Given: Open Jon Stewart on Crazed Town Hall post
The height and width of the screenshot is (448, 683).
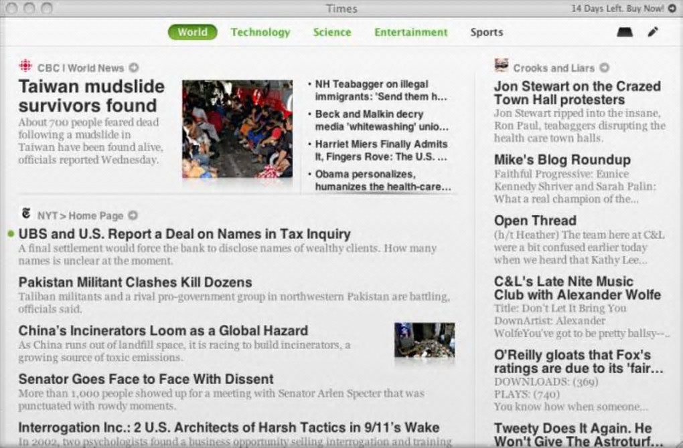Looking at the screenshot, I should (x=577, y=93).
